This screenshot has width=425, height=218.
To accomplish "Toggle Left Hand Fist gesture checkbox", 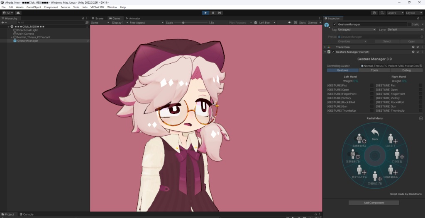I will [x=372, y=85].
